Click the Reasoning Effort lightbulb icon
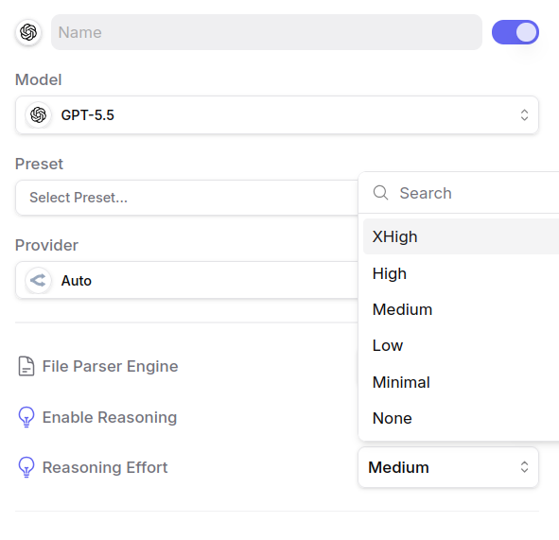Image resolution: width=559 pixels, height=540 pixels. point(26,467)
